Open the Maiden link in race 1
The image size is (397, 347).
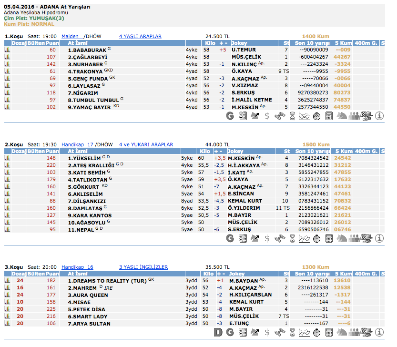tap(70, 36)
